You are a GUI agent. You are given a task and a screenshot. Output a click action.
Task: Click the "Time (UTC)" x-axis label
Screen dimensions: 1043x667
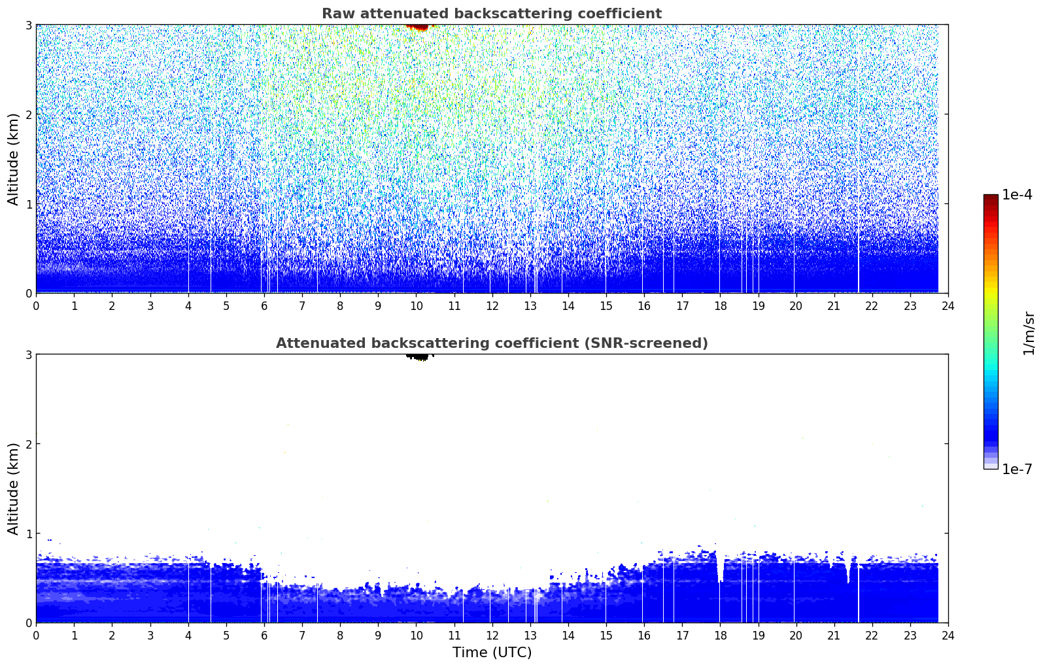click(492, 653)
